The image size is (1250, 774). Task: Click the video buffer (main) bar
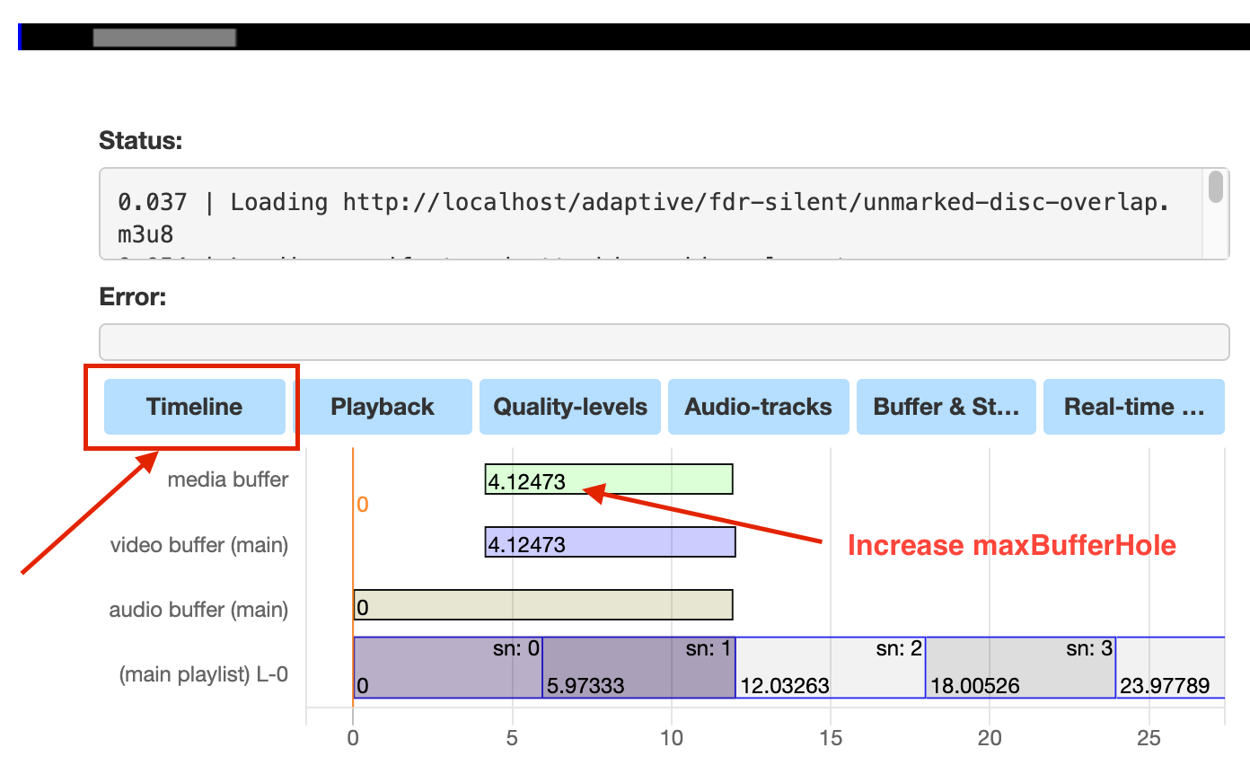[609, 541]
